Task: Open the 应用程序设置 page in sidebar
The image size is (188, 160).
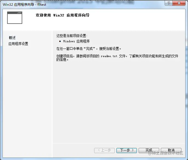Action: (18, 44)
